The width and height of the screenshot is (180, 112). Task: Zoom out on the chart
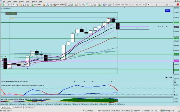pyautogui.click(x=84, y=5)
